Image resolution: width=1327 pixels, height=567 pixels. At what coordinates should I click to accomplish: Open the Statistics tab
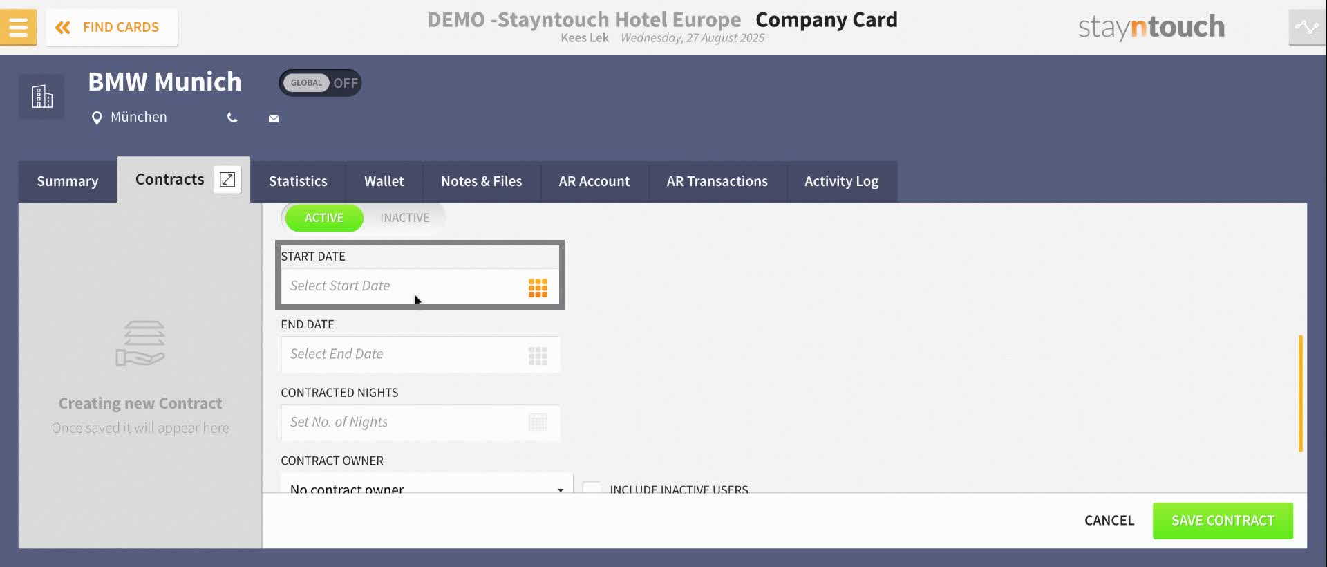click(298, 181)
